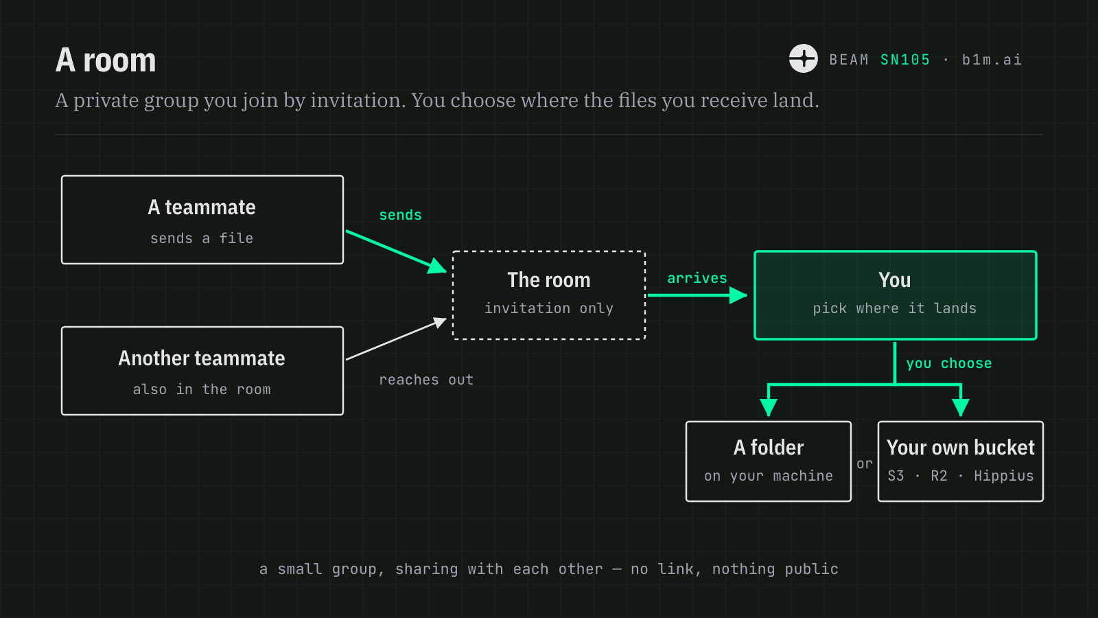Select the 'A folder' box
The height and width of the screenshot is (618, 1098).
coord(769,461)
